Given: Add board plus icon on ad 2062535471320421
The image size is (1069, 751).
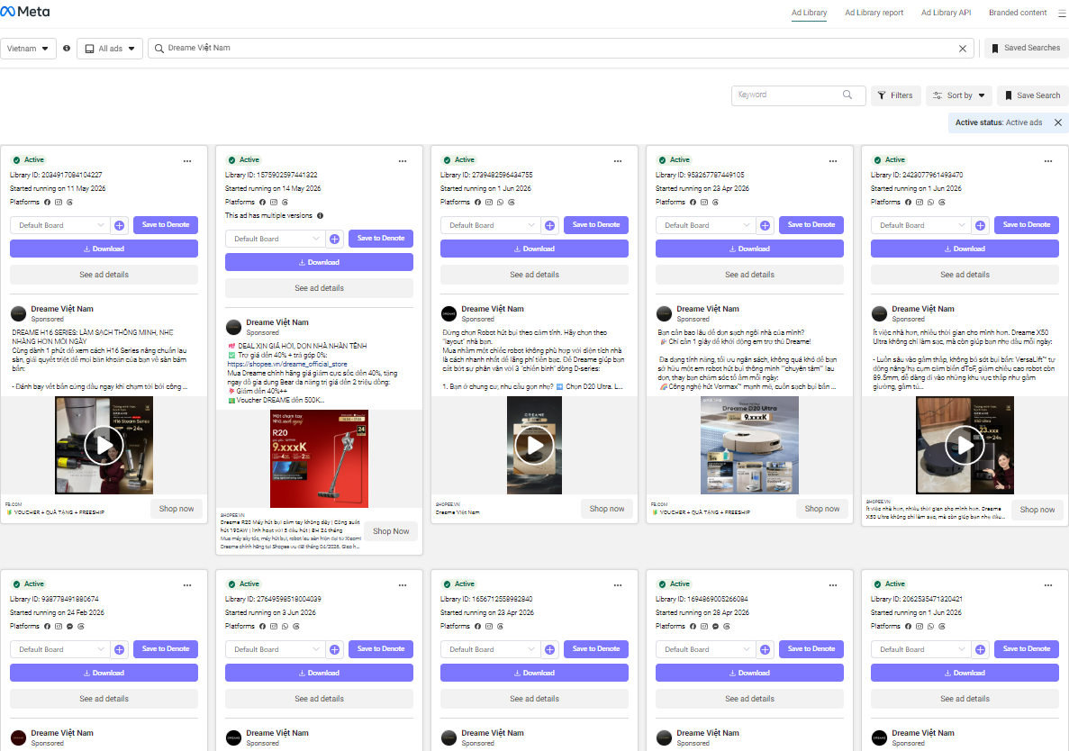Looking at the screenshot, I should 981,649.
